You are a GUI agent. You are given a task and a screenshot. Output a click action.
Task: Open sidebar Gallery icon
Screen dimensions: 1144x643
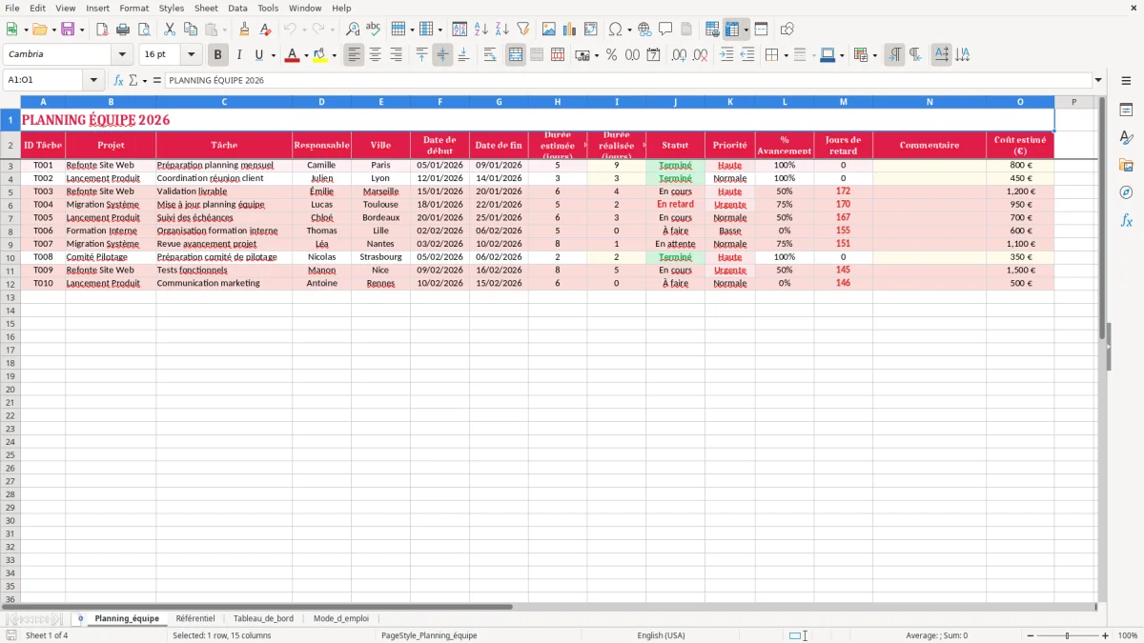(1126, 165)
